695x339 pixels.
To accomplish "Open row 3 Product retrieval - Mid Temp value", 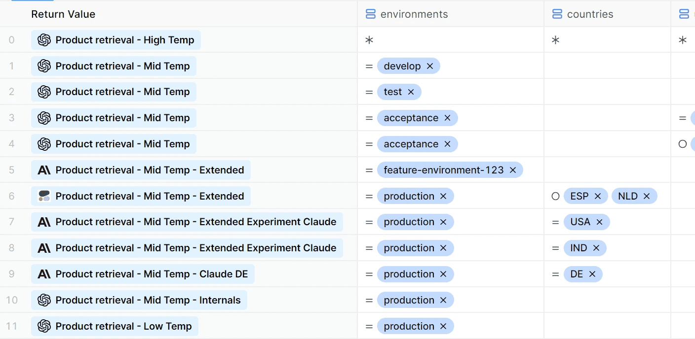I will click(114, 118).
